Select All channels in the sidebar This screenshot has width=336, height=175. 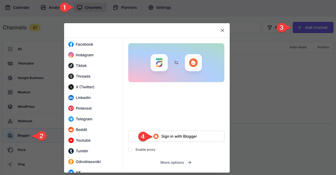point(33,49)
